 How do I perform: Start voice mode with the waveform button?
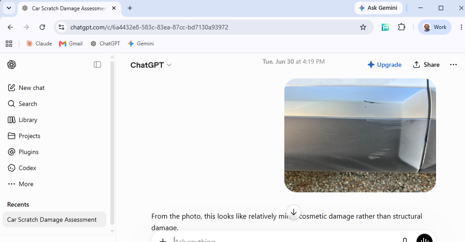coord(425,239)
